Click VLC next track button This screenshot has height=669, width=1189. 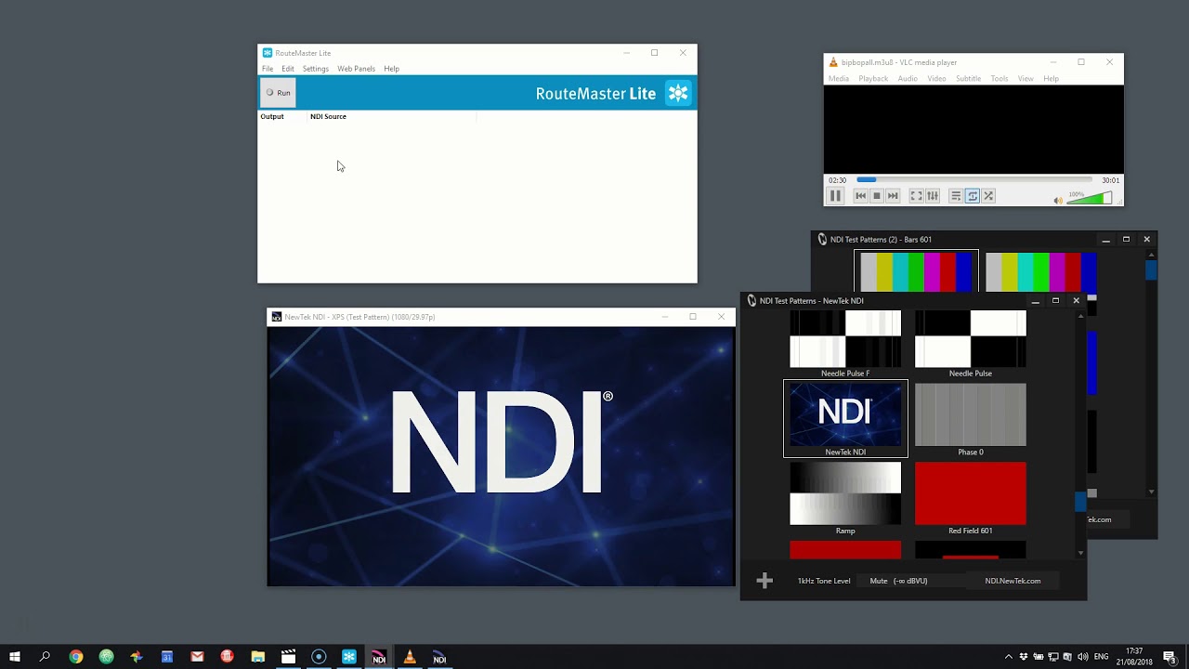pos(893,196)
